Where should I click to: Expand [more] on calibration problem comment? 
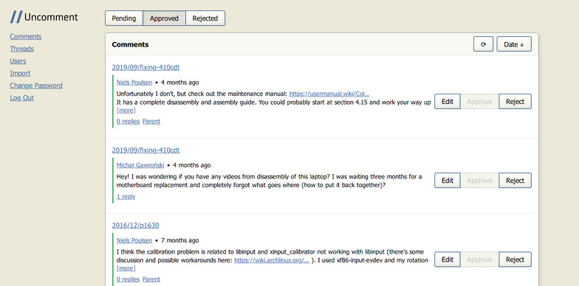click(x=126, y=268)
